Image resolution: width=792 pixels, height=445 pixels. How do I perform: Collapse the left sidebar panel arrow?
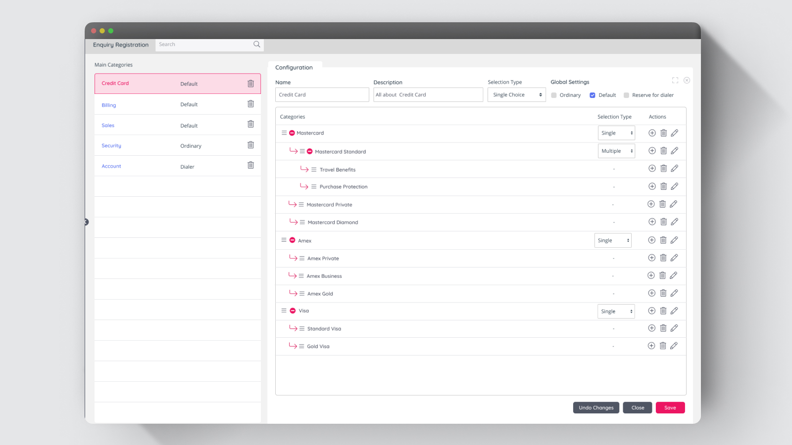click(86, 222)
